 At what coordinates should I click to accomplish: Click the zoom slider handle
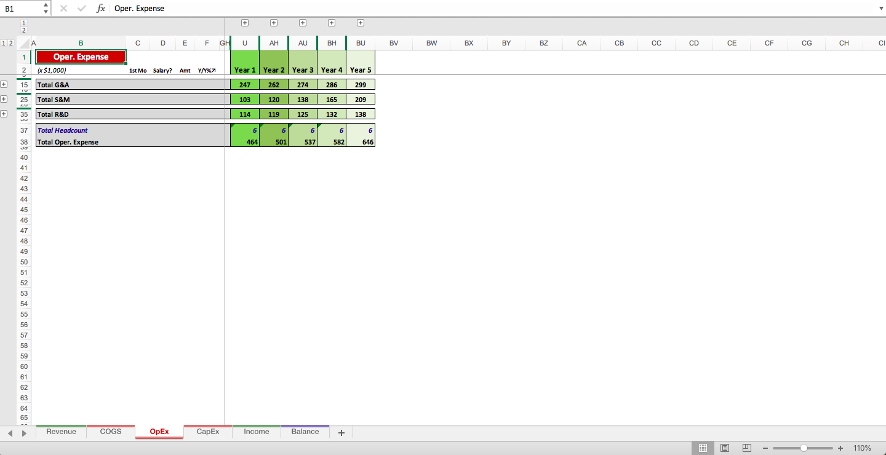coord(804,448)
